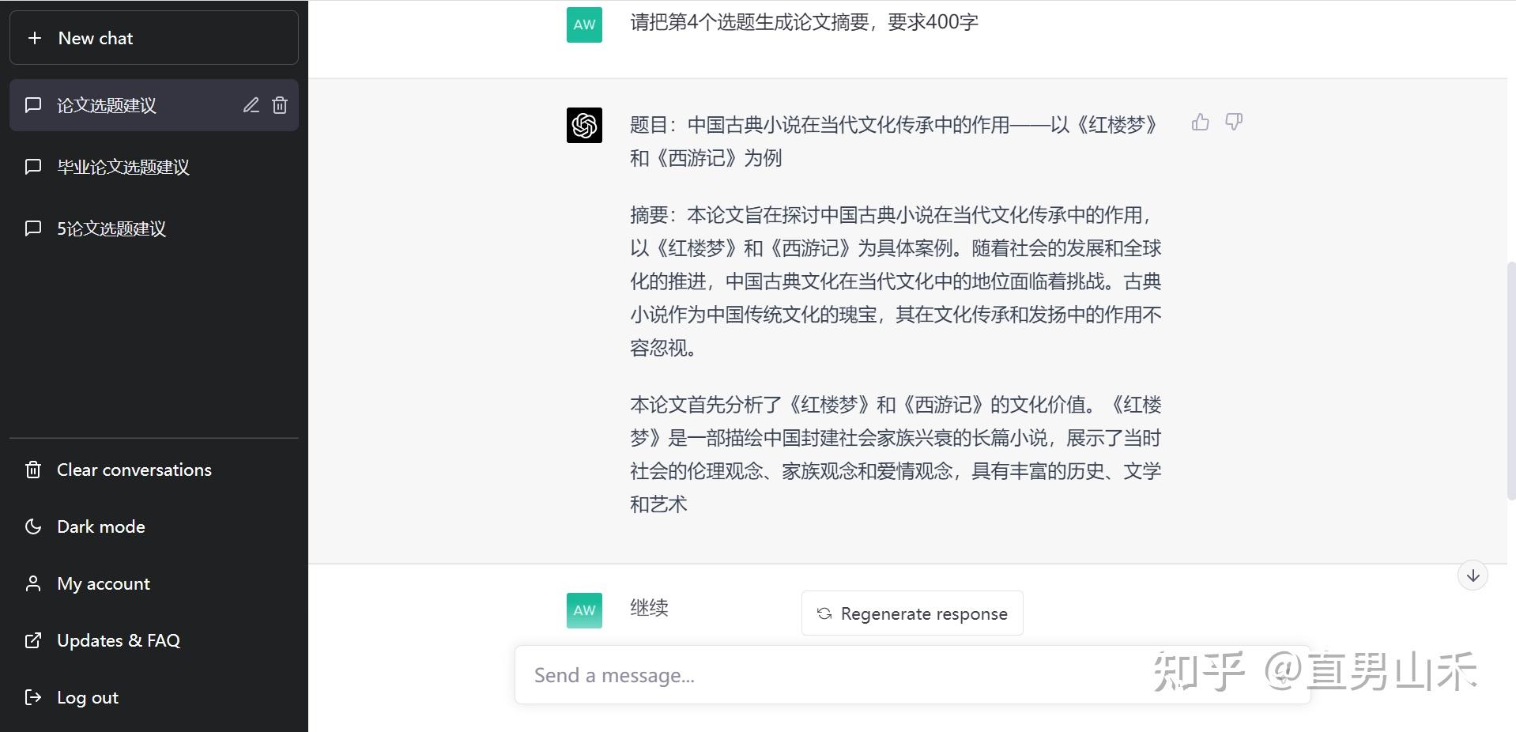Click the scroll-to-bottom arrow button
1516x732 pixels.
(x=1472, y=575)
